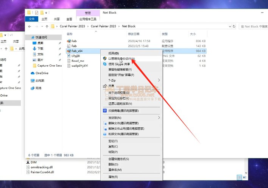The width and height of the screenshot is (268, 188).
Task: Refresh the Net Block folder view
Action: coord(234,27)
